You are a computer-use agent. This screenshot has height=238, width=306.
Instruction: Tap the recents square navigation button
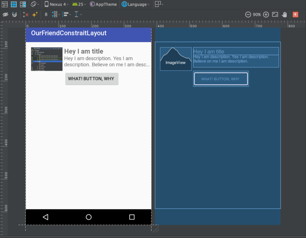132,217
